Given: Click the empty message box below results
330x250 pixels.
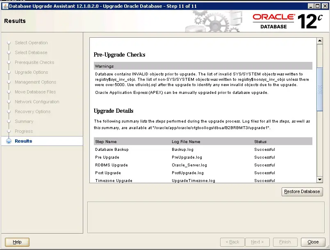Looking at the screenshot, I should (206, 217).
